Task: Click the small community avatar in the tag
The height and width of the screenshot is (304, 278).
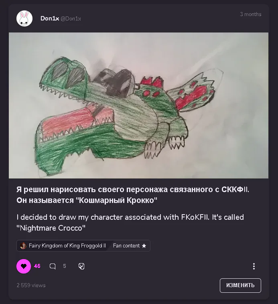Action: click(x=23, y=245)
